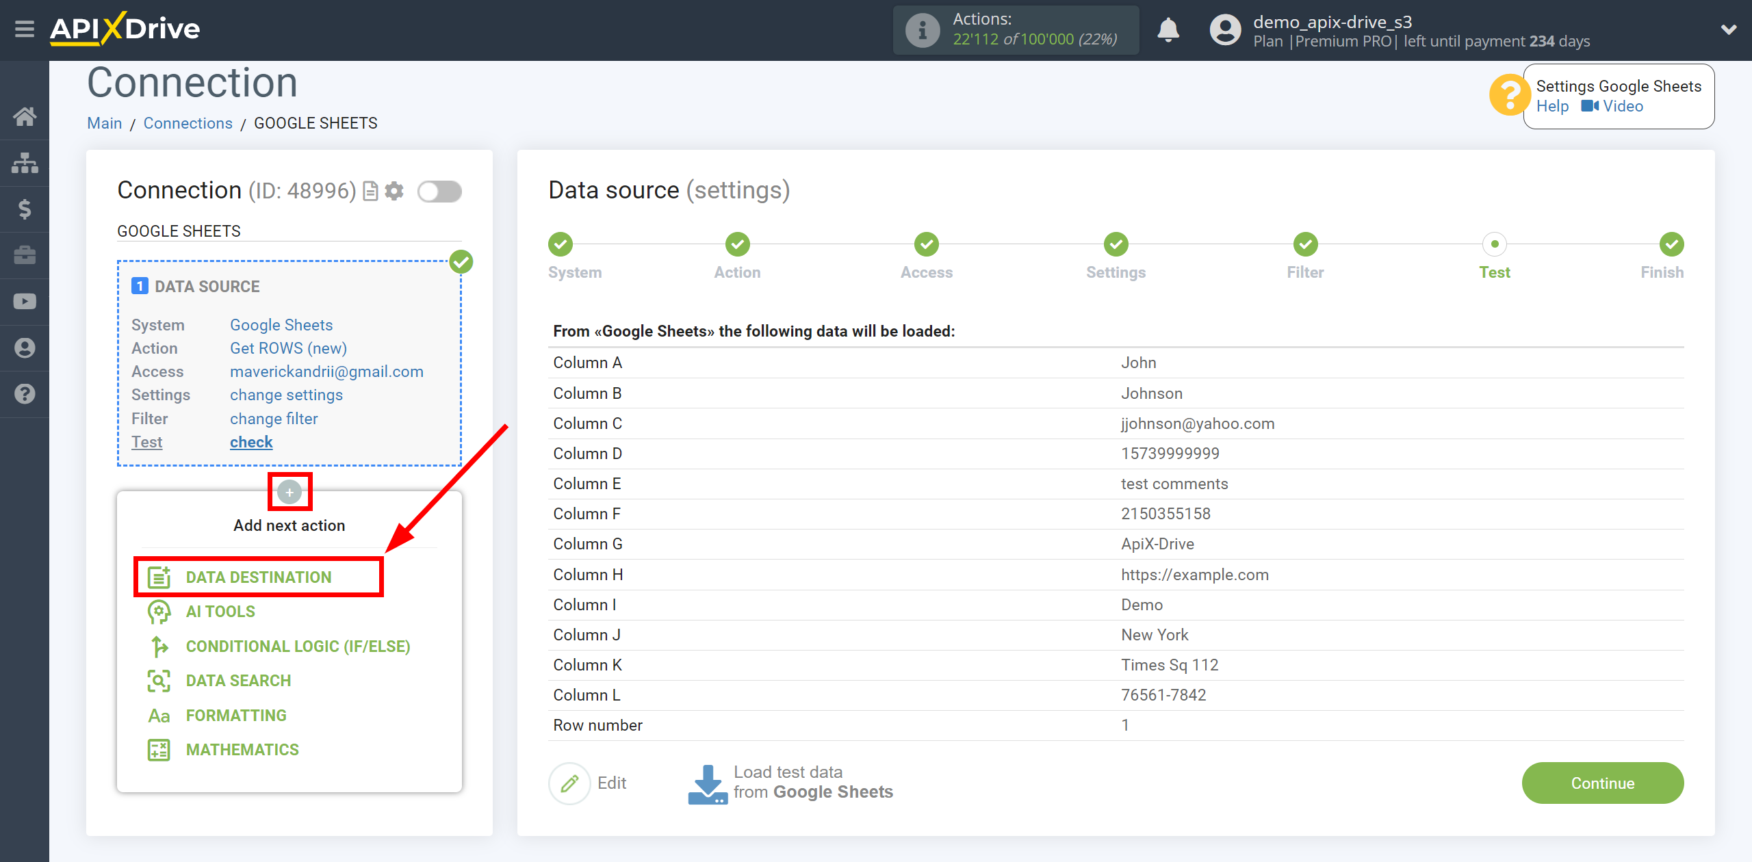Click the Actions counter panel
This screenshot has width=1752, height=862.
(x=1016, y=30)
